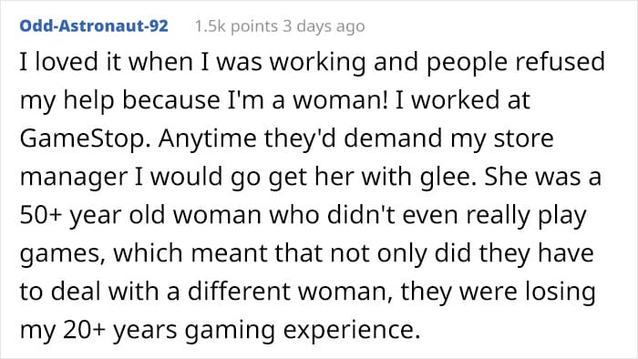The height and width of the screenshot is (359, 638).
Task: Click the word GameStop in the comment
Action: click(x=84, y=138)
